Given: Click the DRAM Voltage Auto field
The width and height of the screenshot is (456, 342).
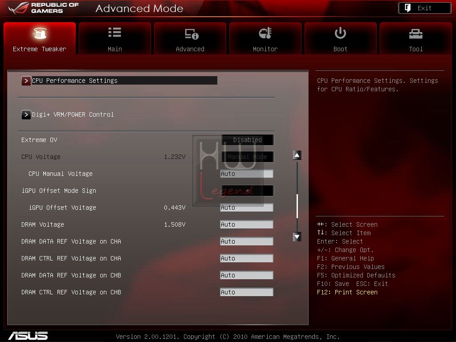Looking at the screenshot, I should 247,224.
